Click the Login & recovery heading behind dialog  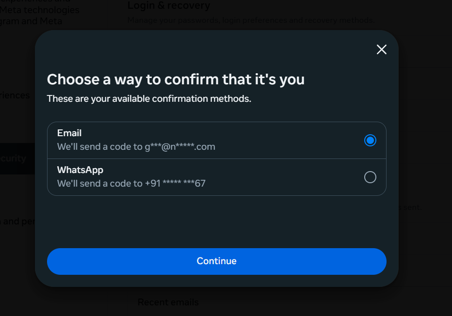[169, 6]
